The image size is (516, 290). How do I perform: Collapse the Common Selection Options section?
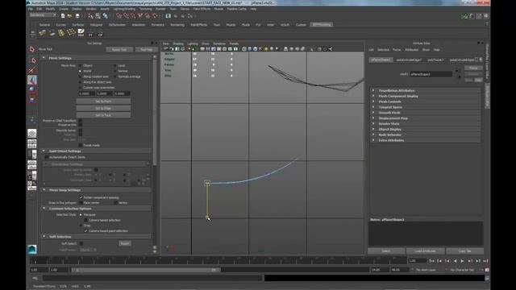click(44, 209)
